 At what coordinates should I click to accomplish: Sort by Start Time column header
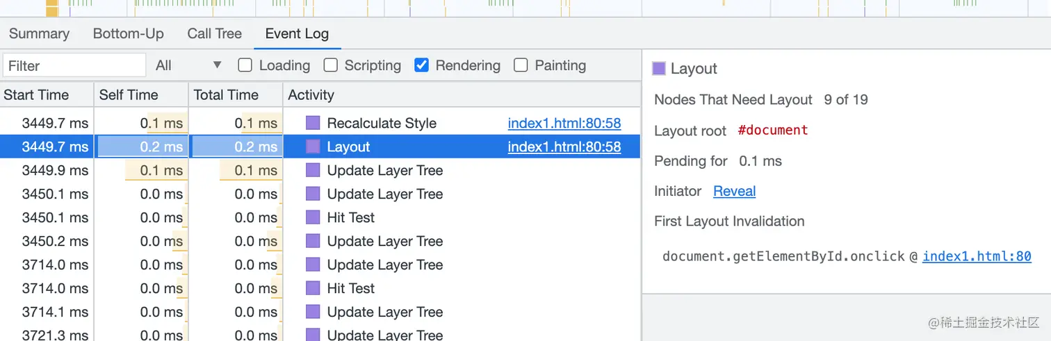pyautogui.click(x=47, y=94)
